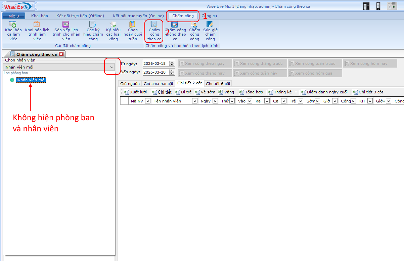Click the Tổng hợp toolbar button

[x=251, y=92]
